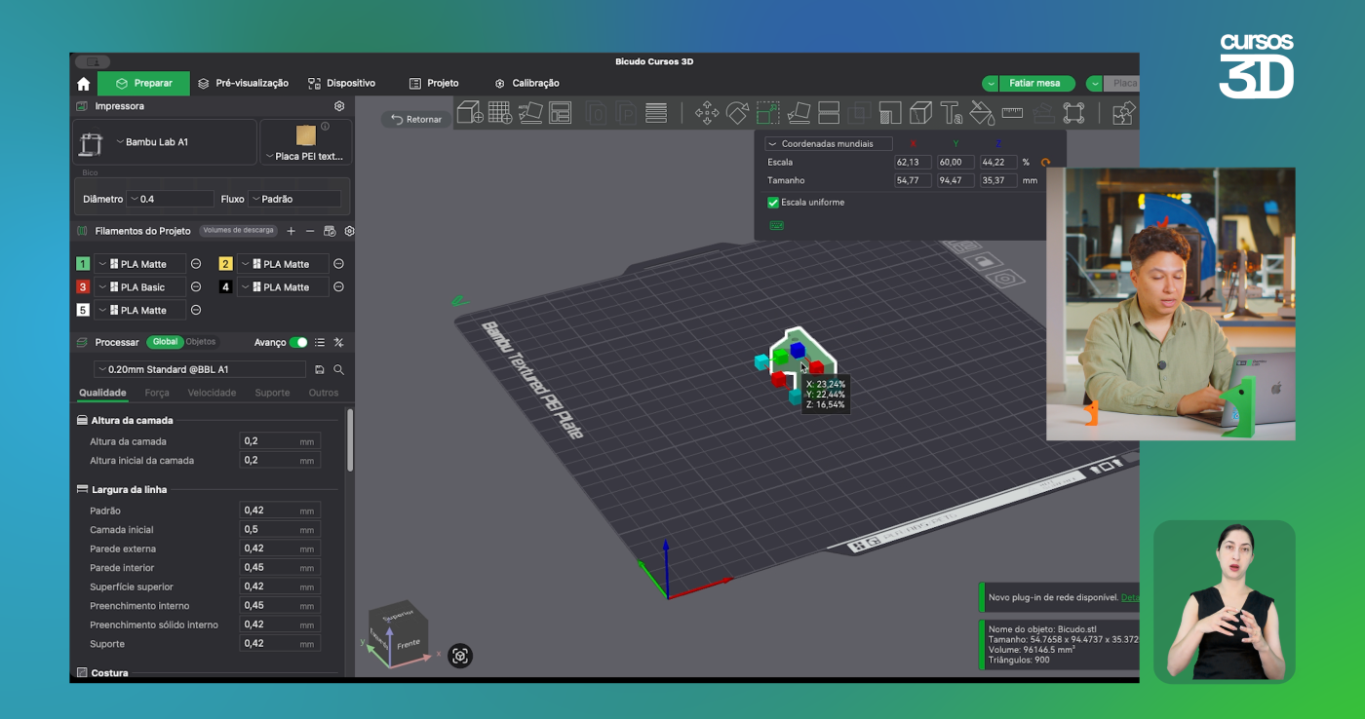Click the zoom-to-fit view icon

tap(460, 656)
